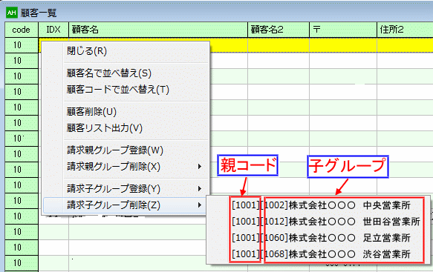This screenshot has height=272, width=433.
Task: Select 顧客コードで並べ替え(T) menu entry
Action: 126,89
